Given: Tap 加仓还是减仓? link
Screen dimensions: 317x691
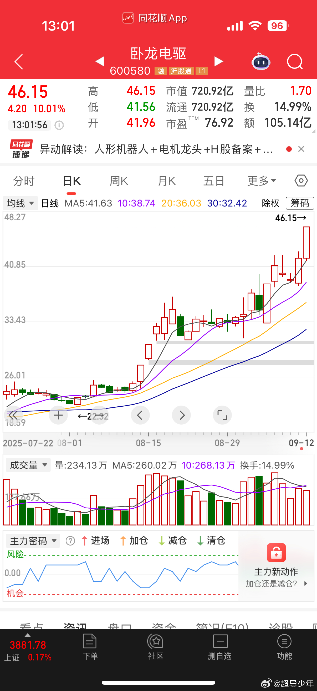Looking at the screenshot, I should point(276,583).
